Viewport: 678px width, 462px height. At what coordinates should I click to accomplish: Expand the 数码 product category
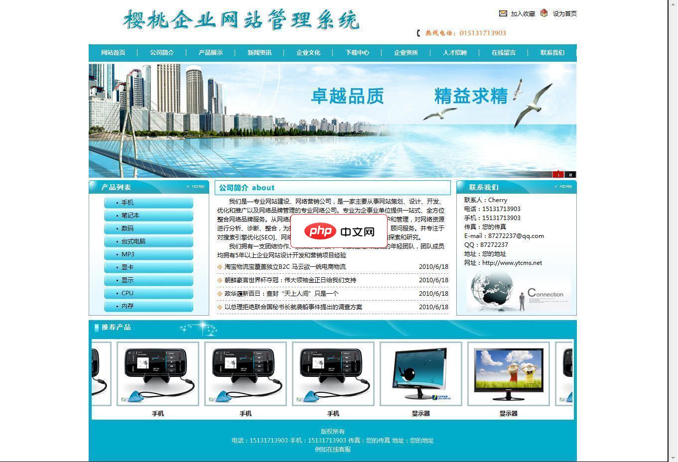coord(127,228)
